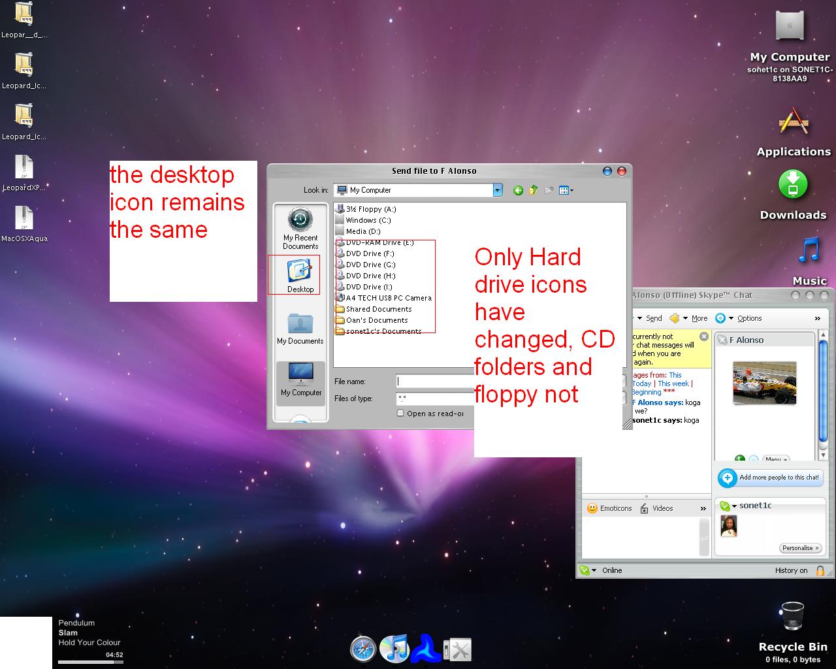The width and height of the screenshot is (836, 669).
Task: Click the Personalise button
Action: pyautogui.click(x=800, y=548)
